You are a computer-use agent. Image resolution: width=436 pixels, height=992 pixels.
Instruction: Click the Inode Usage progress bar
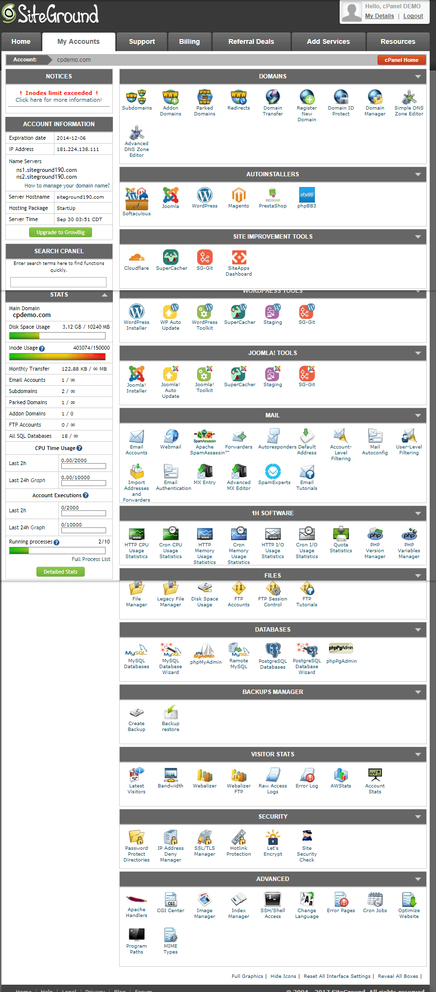pos(57,356)
